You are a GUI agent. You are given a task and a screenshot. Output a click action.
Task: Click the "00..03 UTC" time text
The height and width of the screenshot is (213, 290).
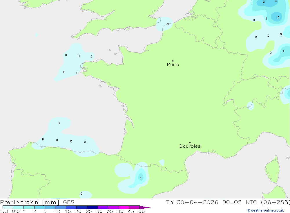240,202
